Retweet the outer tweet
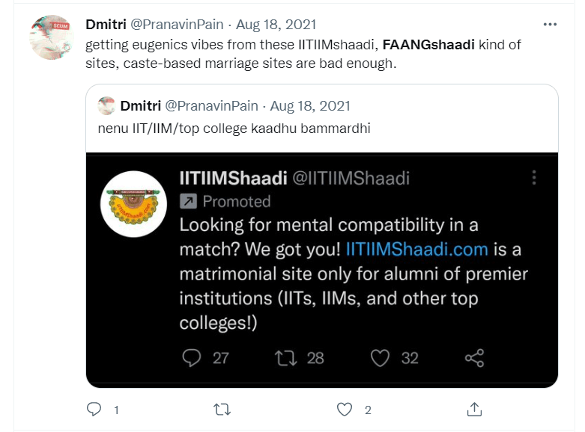The height and width of the screenshot is (432, 585). click(x=222, y=409)
